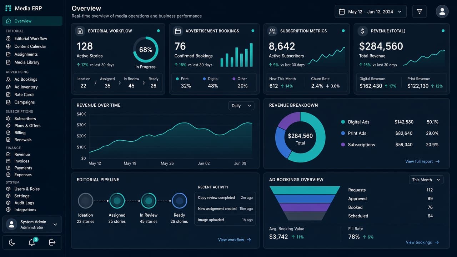
Task: Click the Revenue Total dollar icon
Action: point(363,31)
